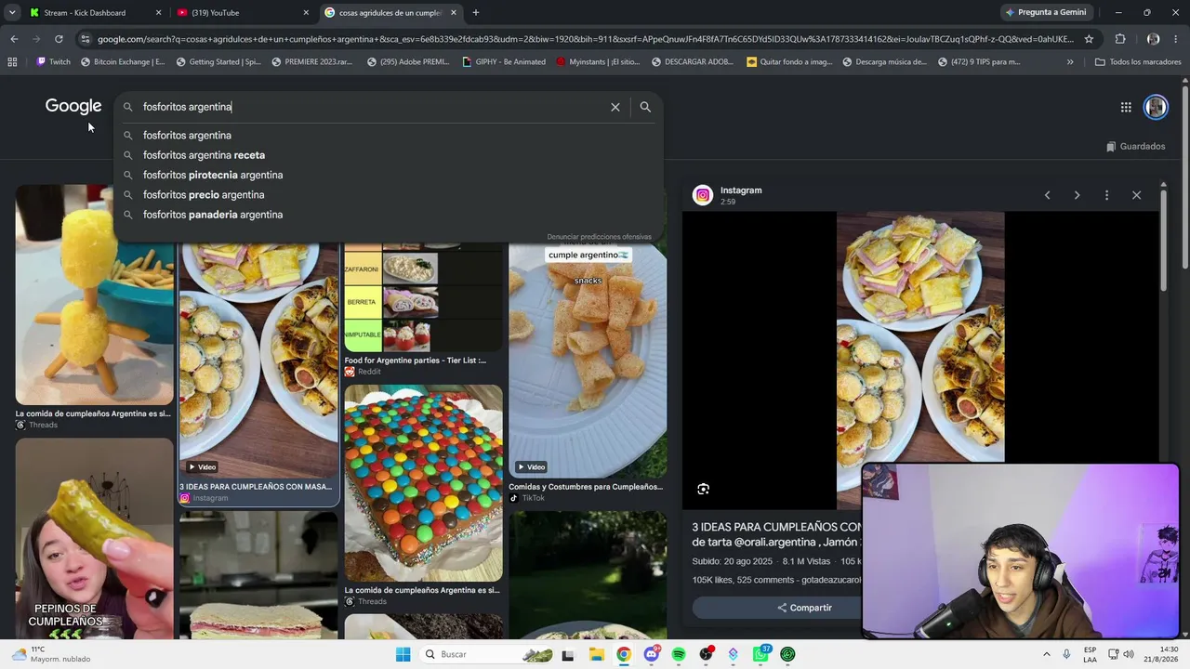
Task: Click the Compartir share button
Action: click(x=805, y=608)
